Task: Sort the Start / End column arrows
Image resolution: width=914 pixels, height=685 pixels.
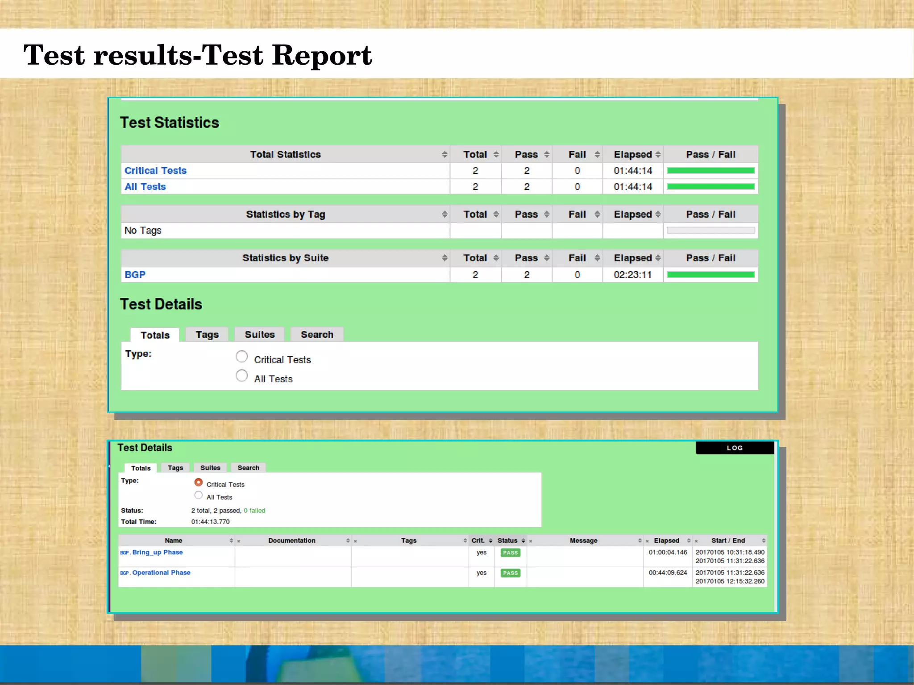Action: tap(763, 541)
